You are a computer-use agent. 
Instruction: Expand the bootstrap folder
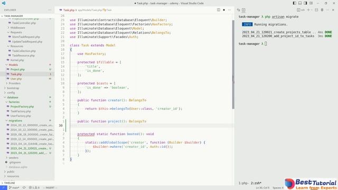point(13,88)
